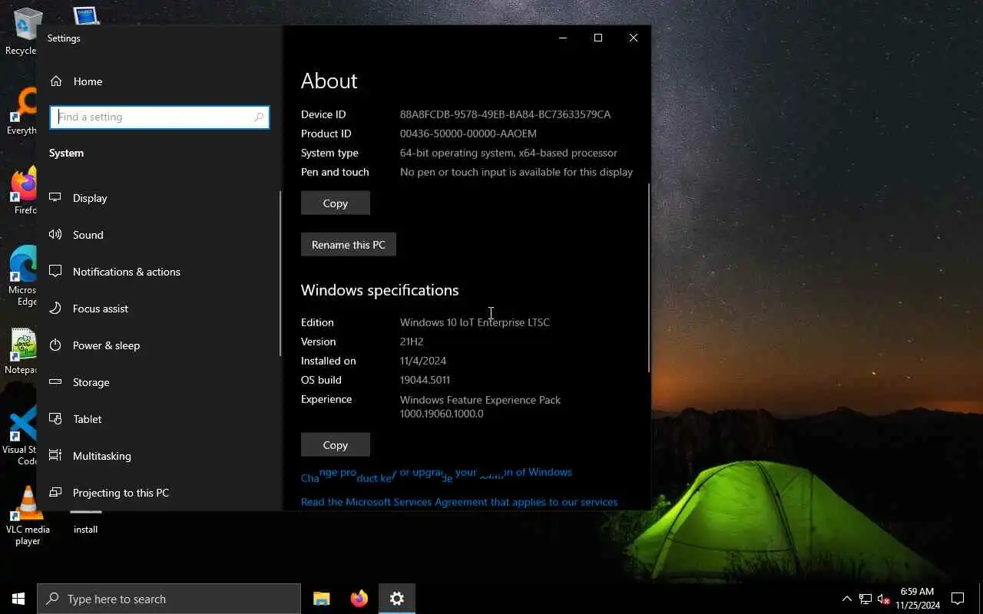Show hidden system tray icons

(847, 599)
